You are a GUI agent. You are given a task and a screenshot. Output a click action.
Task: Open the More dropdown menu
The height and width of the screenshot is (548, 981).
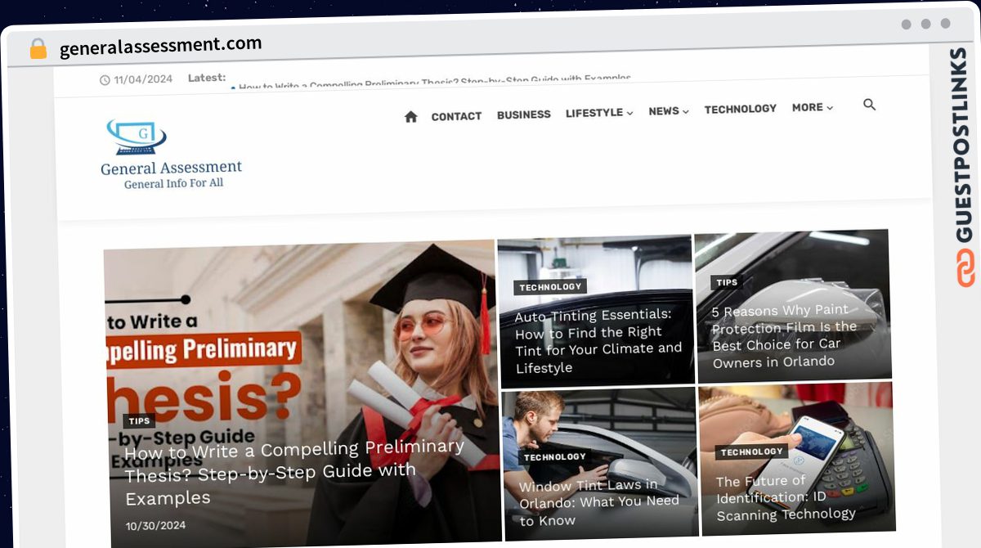(813, 108)
